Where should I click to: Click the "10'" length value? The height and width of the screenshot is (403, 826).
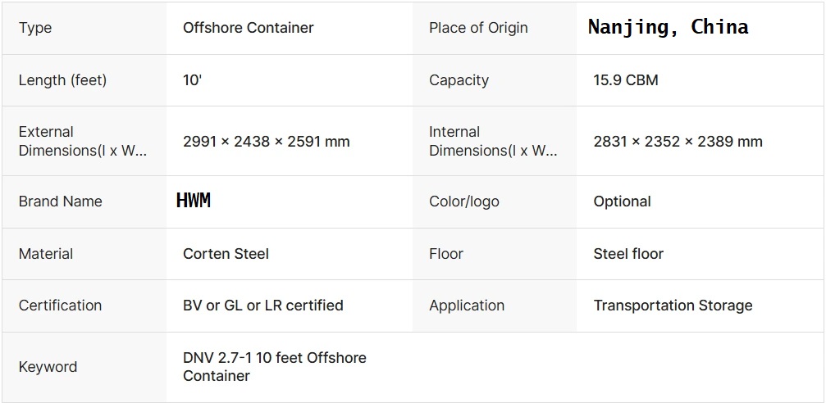tap(192, 80)
